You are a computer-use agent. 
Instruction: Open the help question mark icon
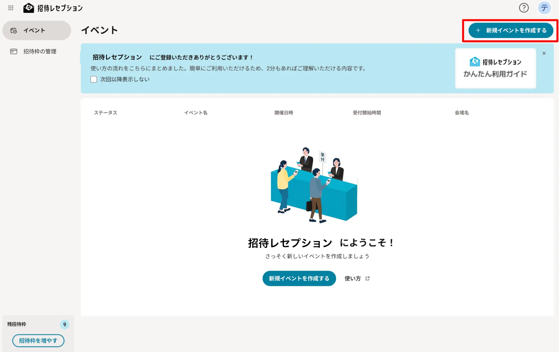point(524,8)
